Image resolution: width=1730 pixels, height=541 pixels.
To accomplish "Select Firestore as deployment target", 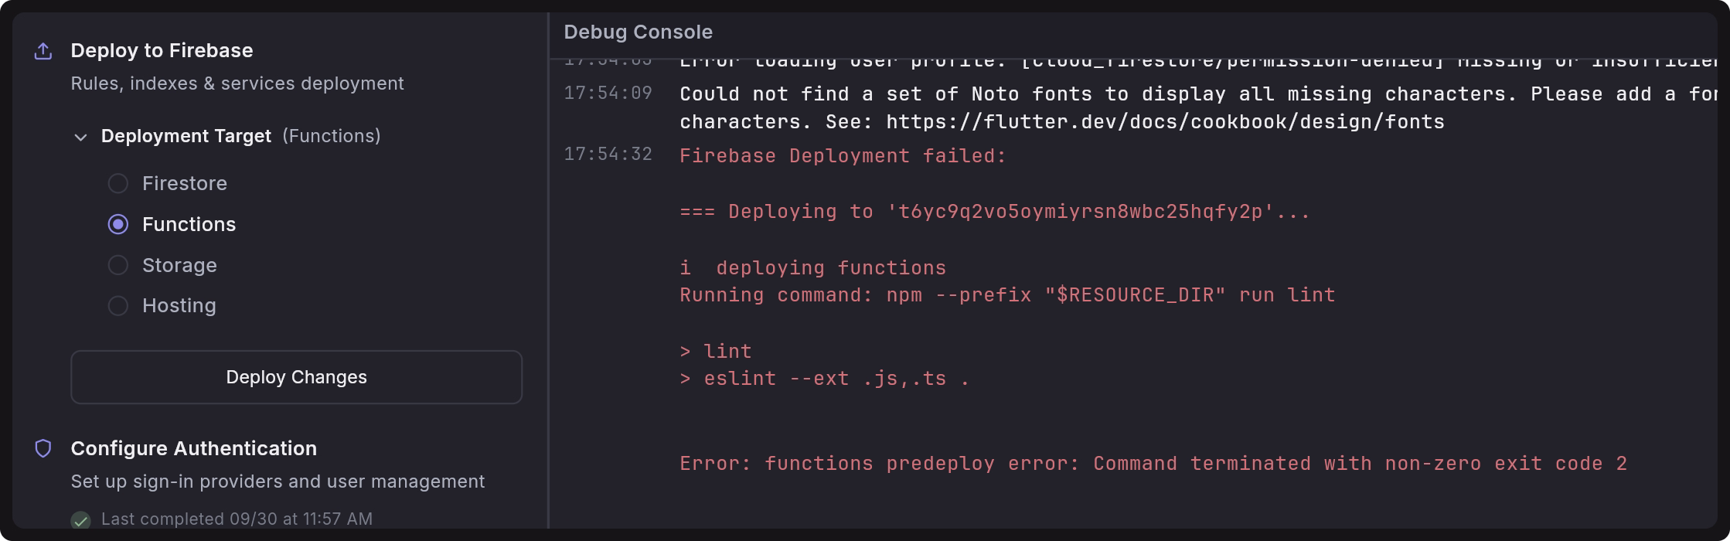I will [x=184, y=184].
